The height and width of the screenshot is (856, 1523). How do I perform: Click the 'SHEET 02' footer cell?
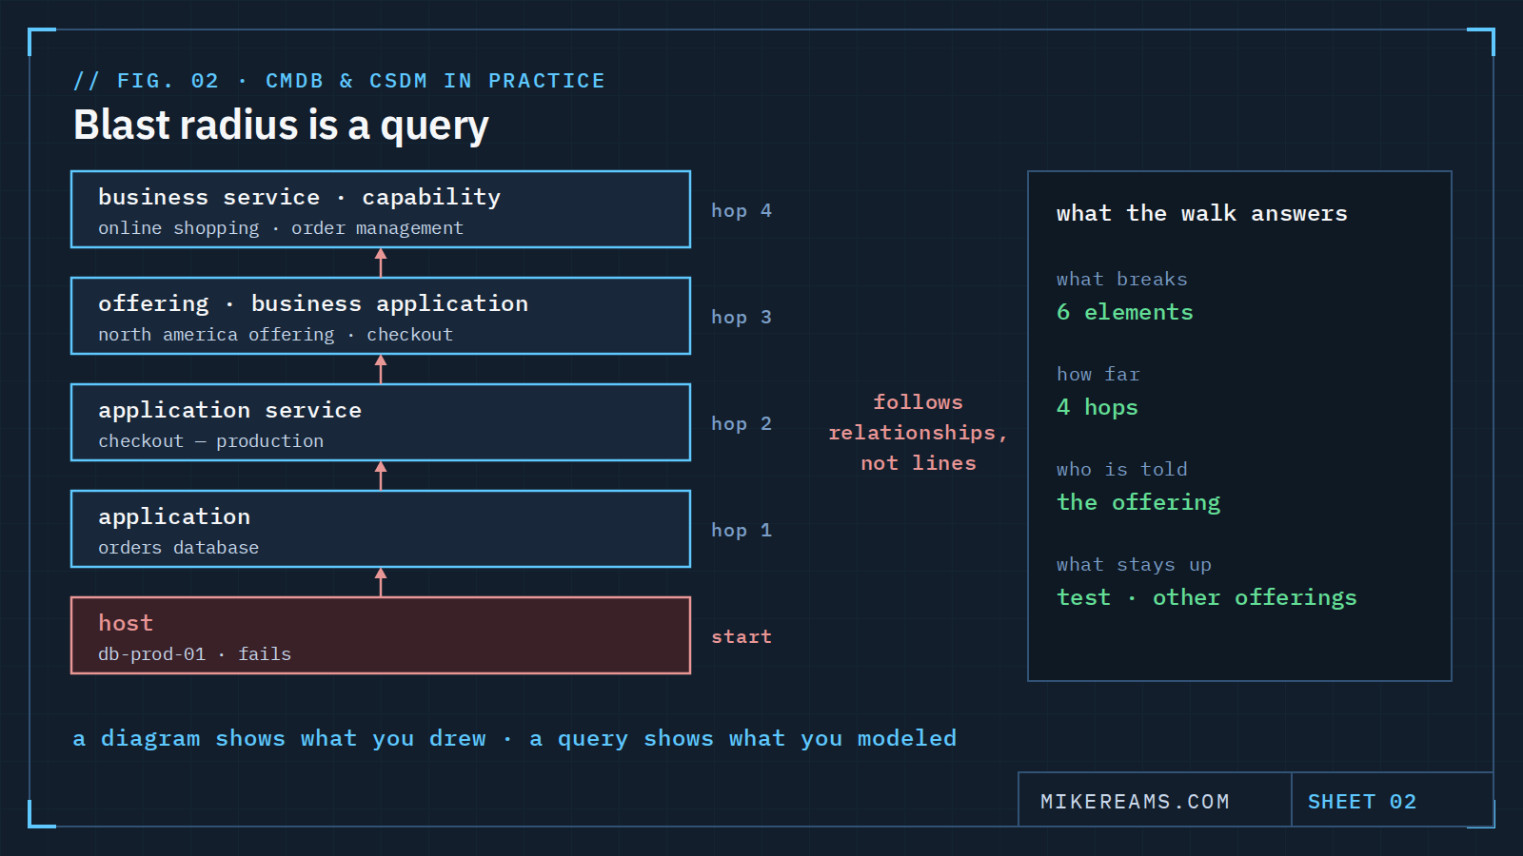[1393, 799]
